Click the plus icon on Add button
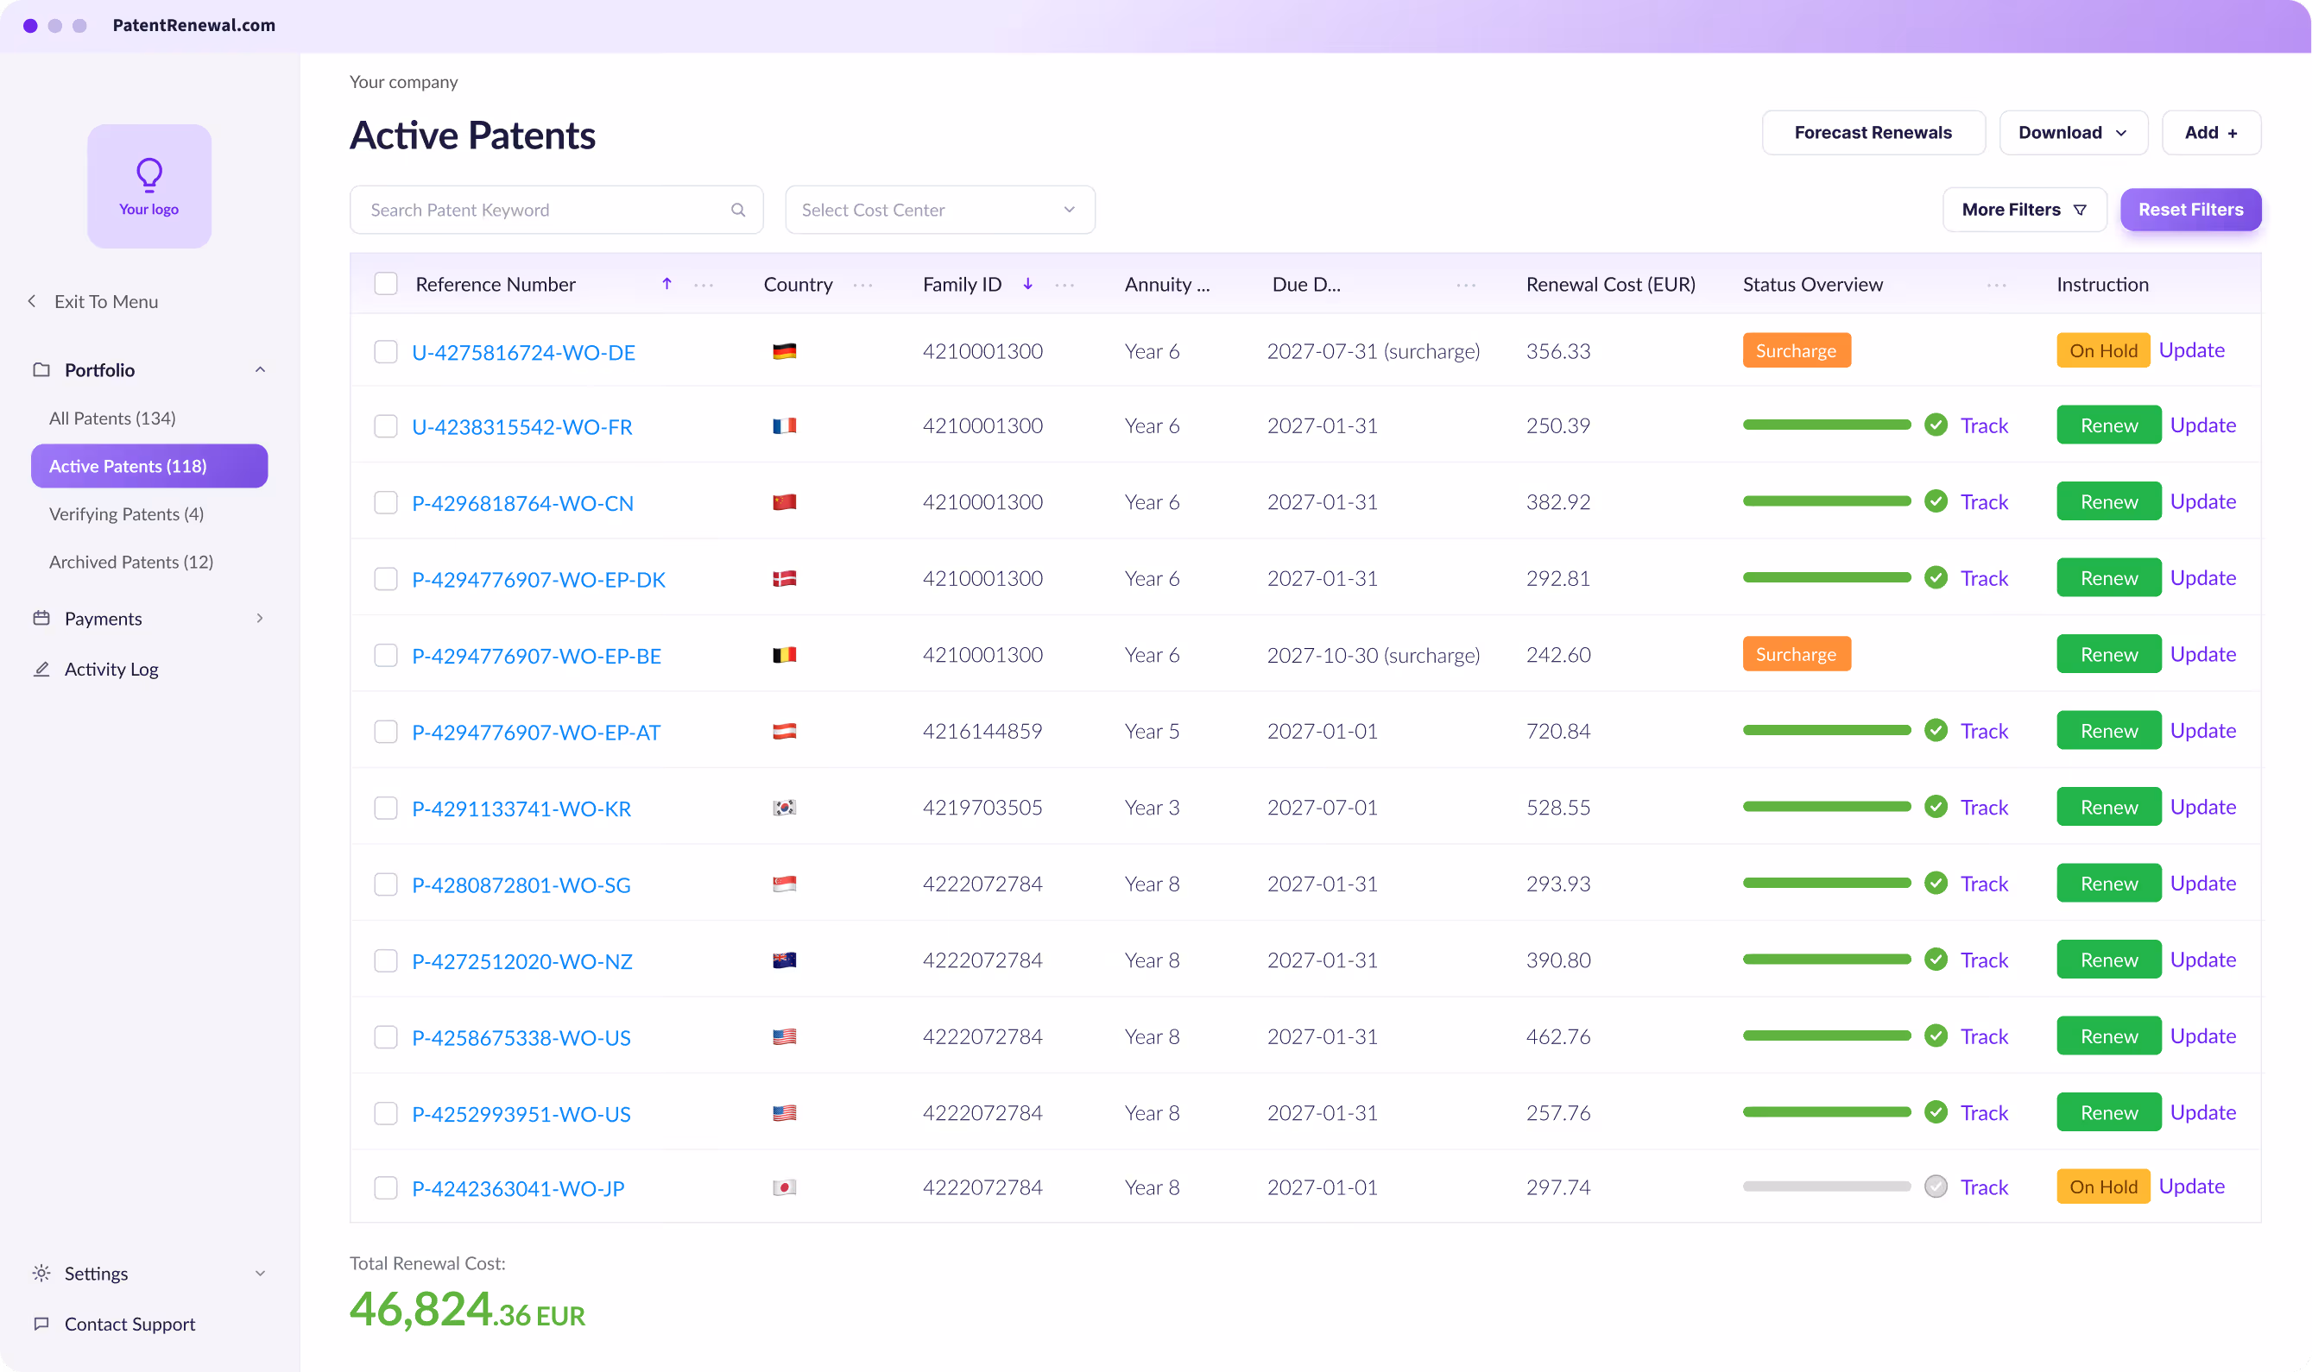Image resolution: width=2312 pixels, height=1372 pixels. pyautogui.click(x=2233, y=133)
